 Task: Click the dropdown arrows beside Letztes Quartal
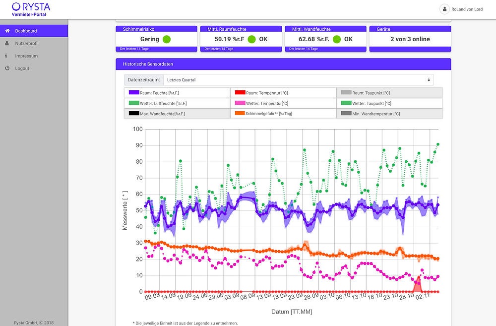[x=429, y=80]
